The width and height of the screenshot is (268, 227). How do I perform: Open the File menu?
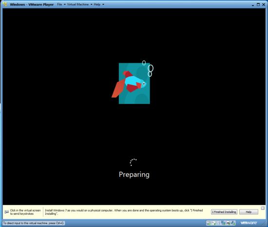tap(61, 4)
